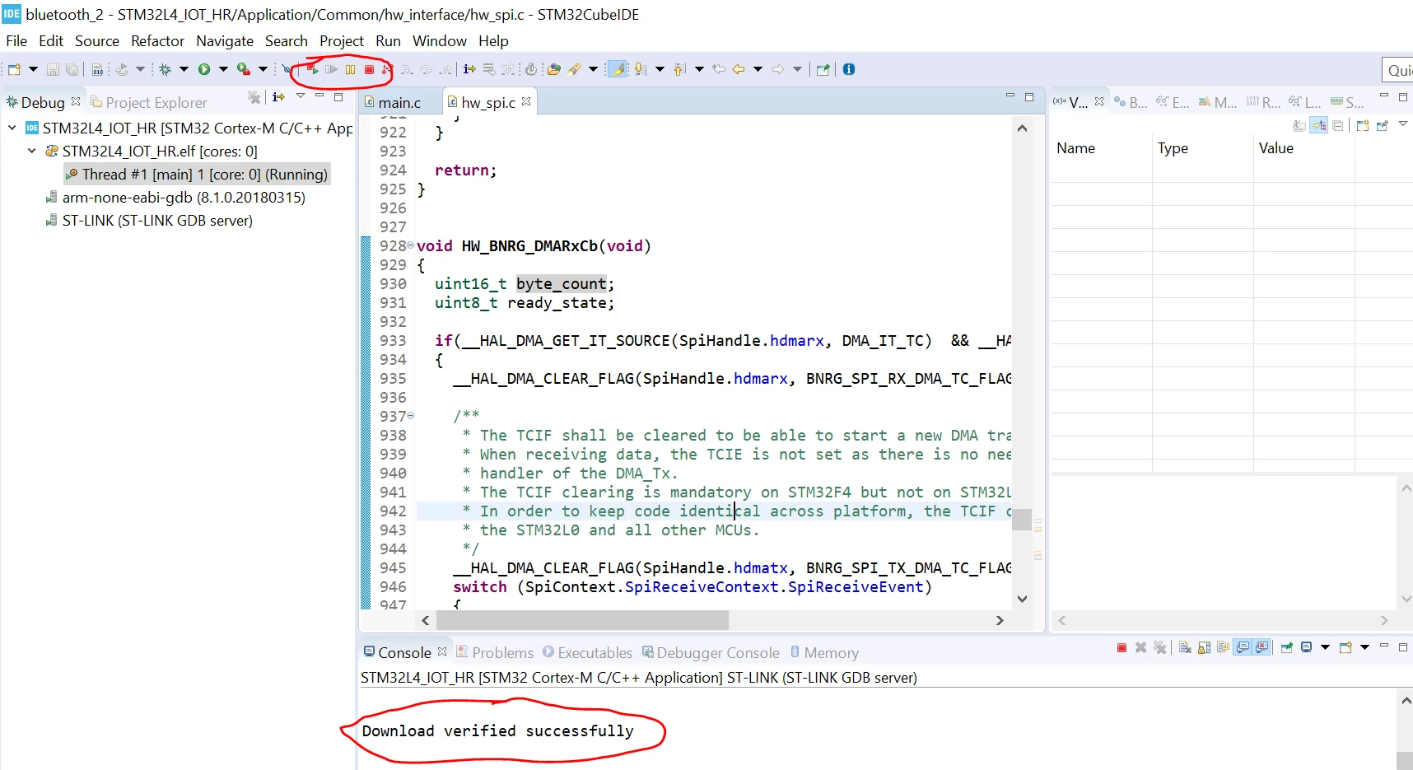Toggle Scroll Lock in Console toolbar
This screenshot has width=1413, height=770.
[x=1204, y=647]
